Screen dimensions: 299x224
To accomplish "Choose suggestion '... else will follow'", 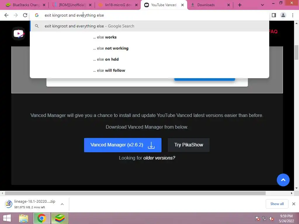I will [149, 70].
